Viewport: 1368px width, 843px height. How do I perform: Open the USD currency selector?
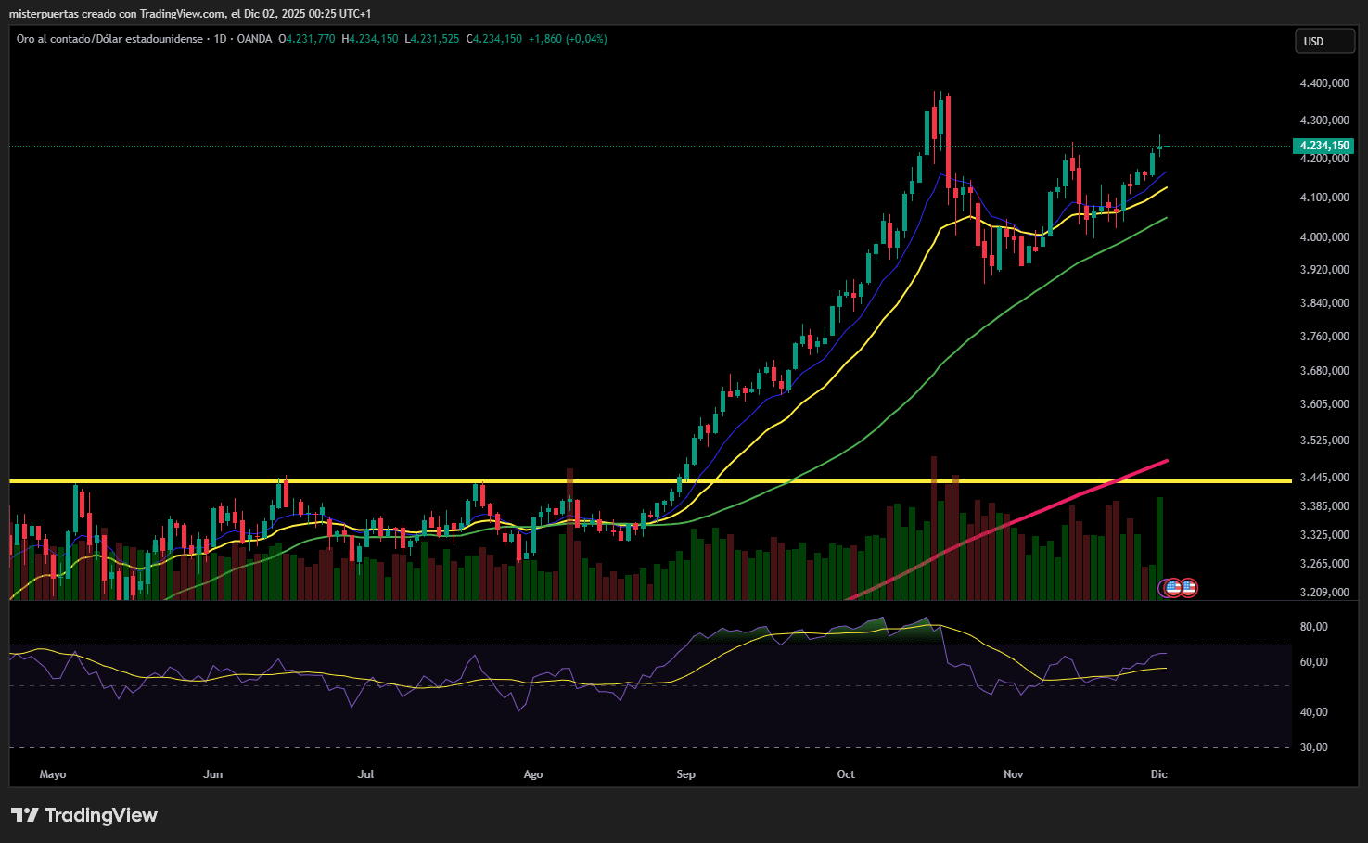click(1323, 41)
